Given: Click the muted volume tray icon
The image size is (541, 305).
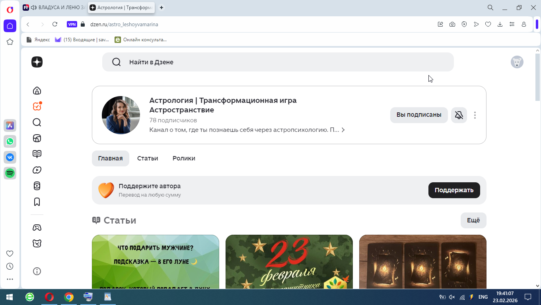Looking at the screenshot, I should point(452,297).
